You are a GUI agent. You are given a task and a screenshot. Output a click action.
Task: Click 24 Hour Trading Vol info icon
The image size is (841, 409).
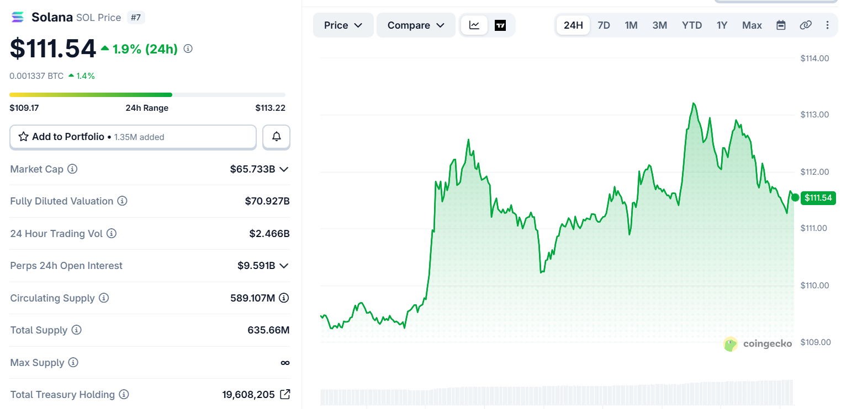pyautogui.click(x=112, y=234)
